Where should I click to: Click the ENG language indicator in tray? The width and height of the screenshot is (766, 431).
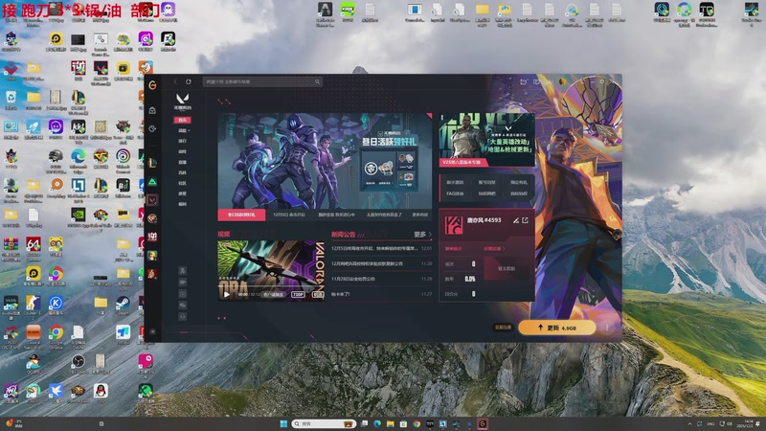click(710, 423)
